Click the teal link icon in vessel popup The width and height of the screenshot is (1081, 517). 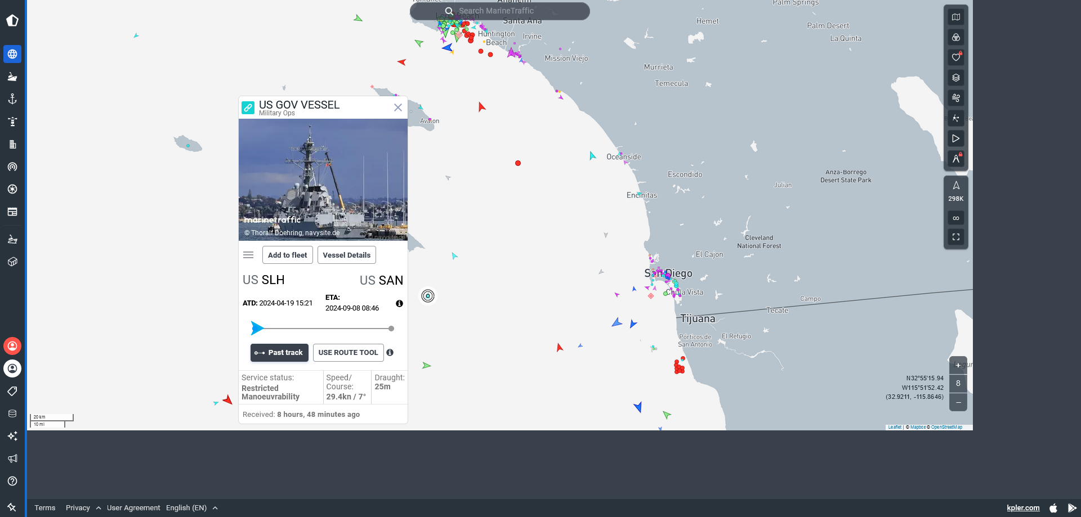point(248,107)
